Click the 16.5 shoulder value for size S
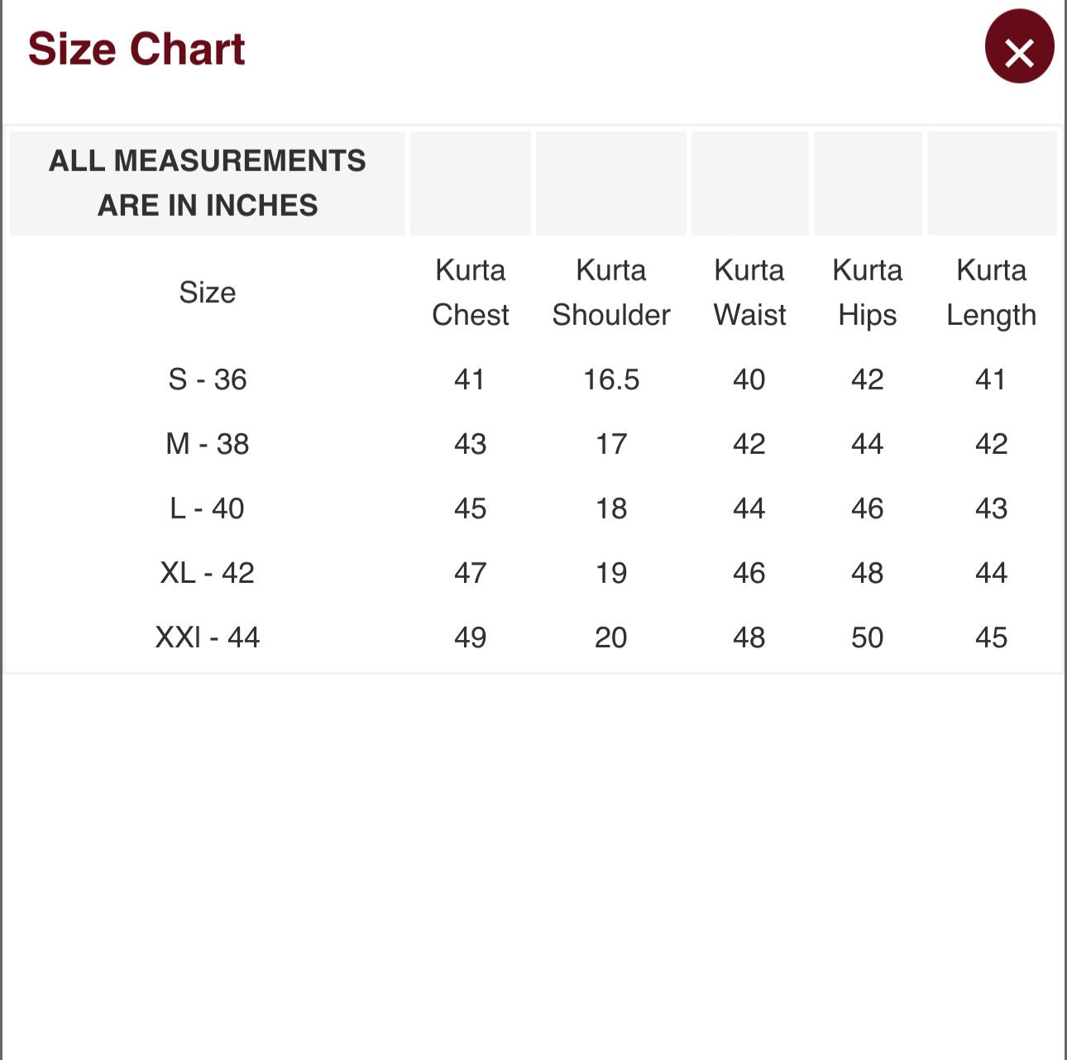This screenshot has width=1067, height=1060. pos(611,380)
